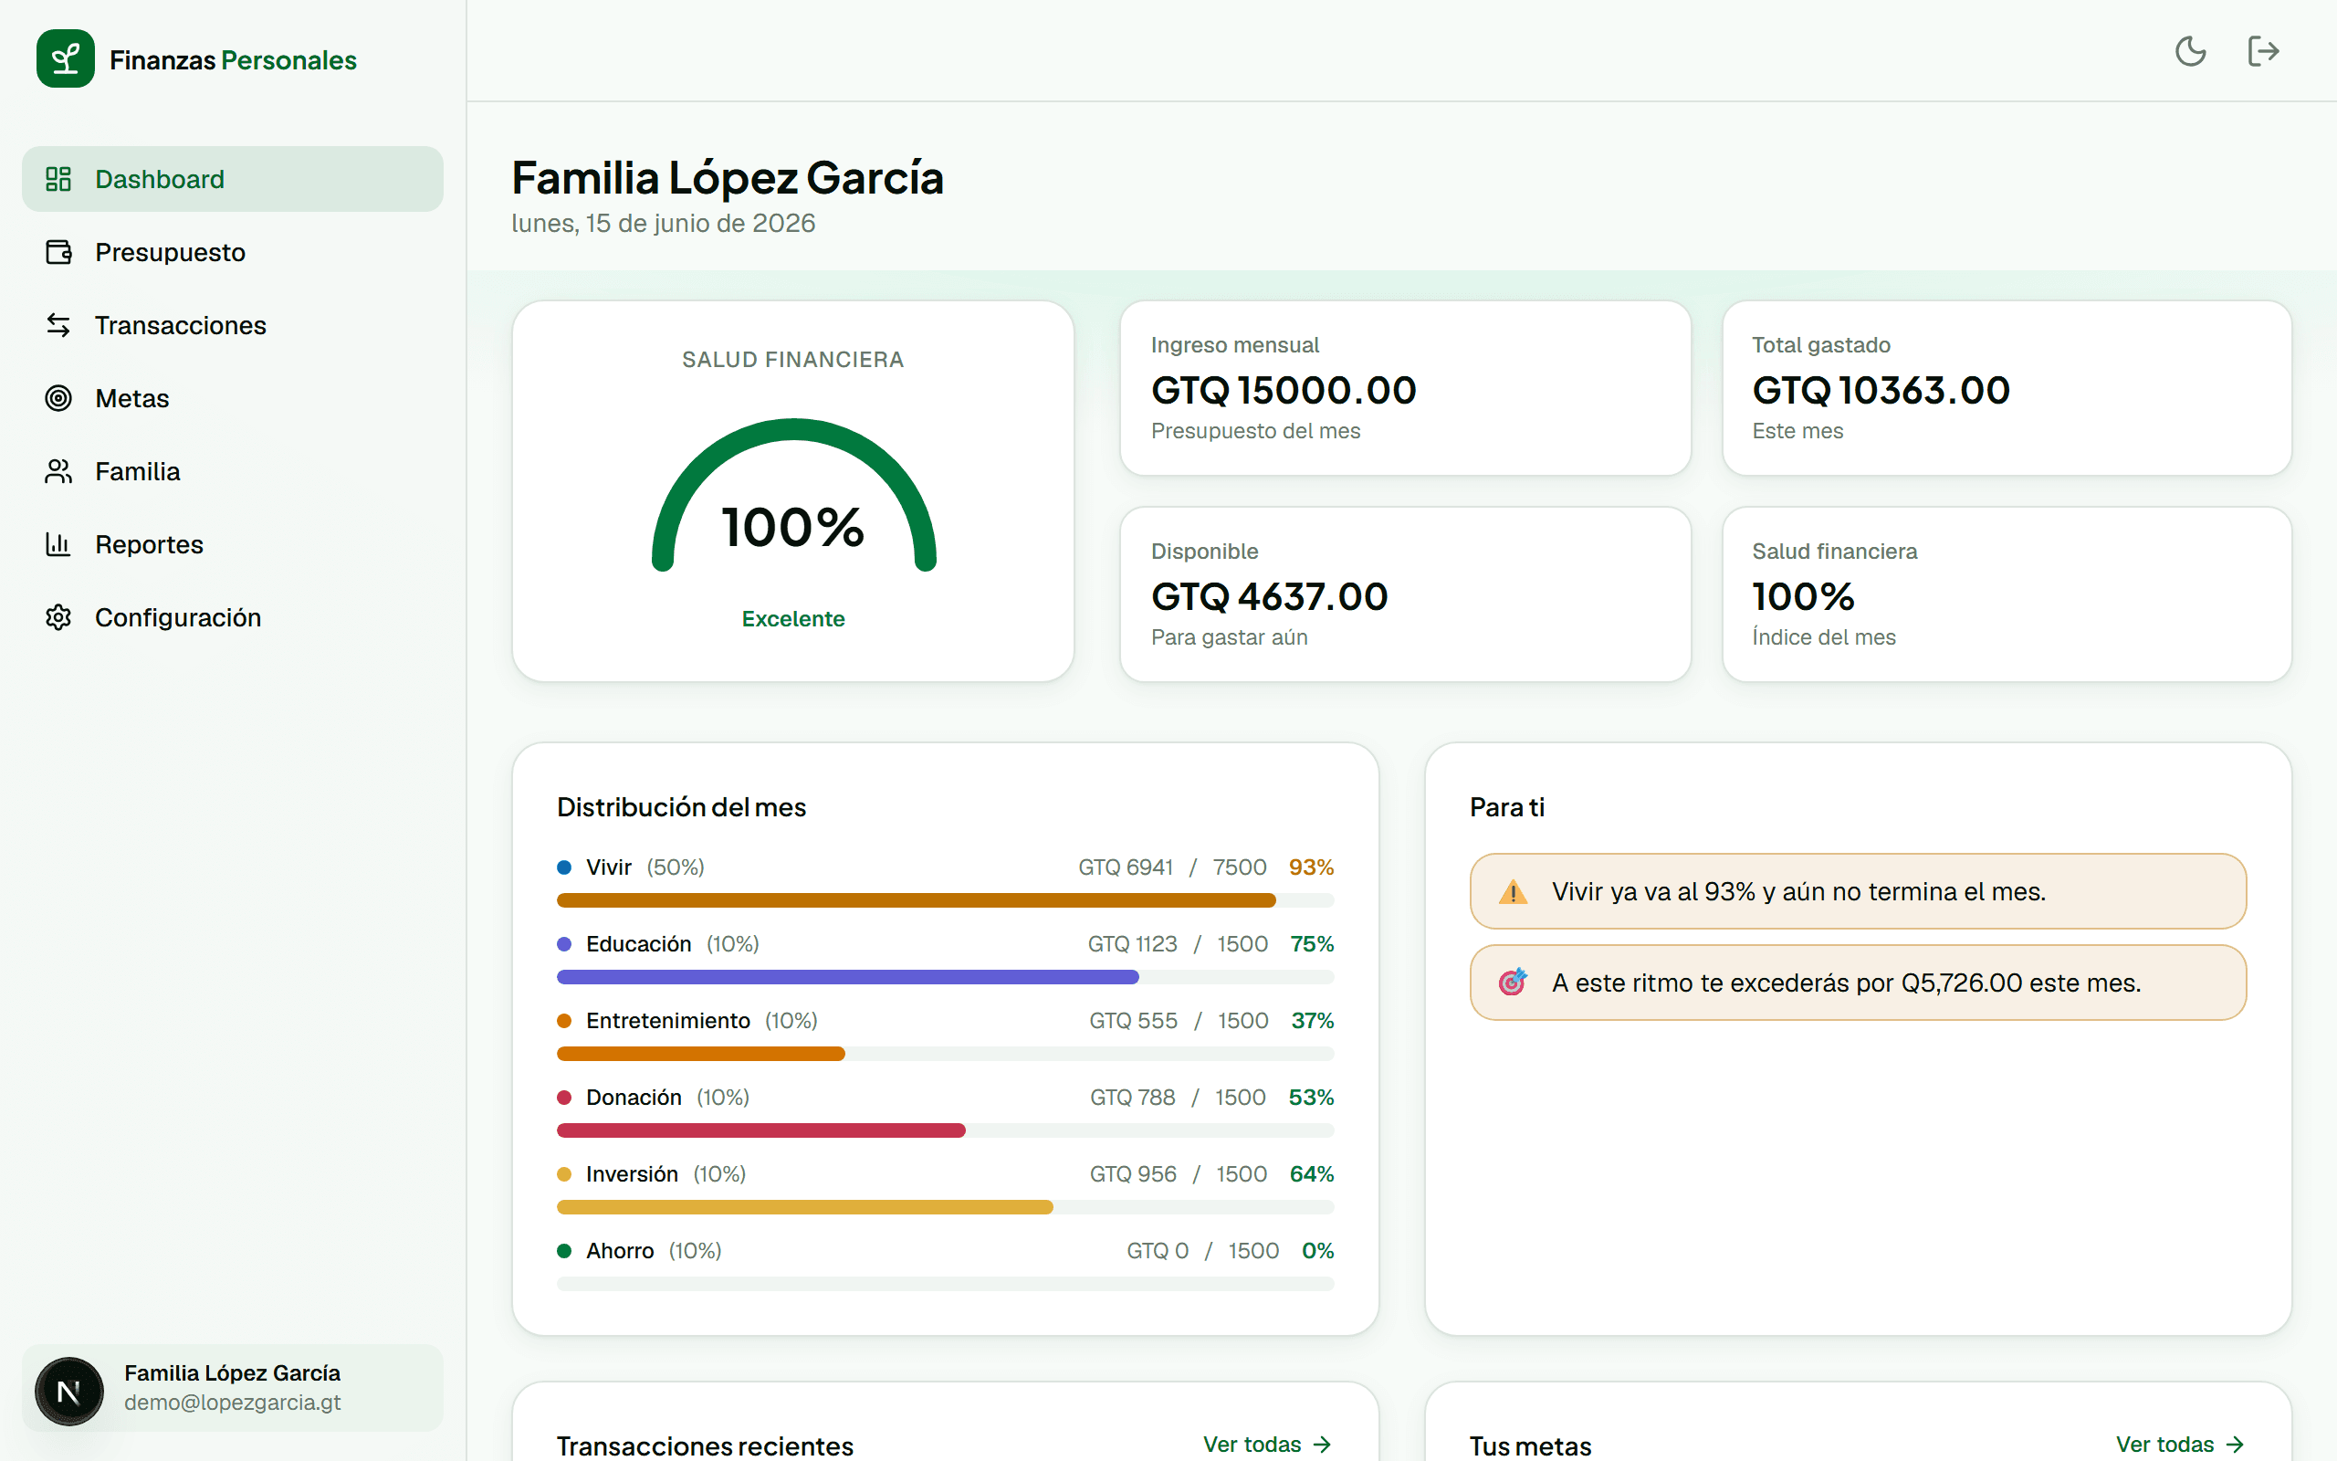Click the Donación progress bar
Screen dimensions: 2337x1461
[945, 1130]
